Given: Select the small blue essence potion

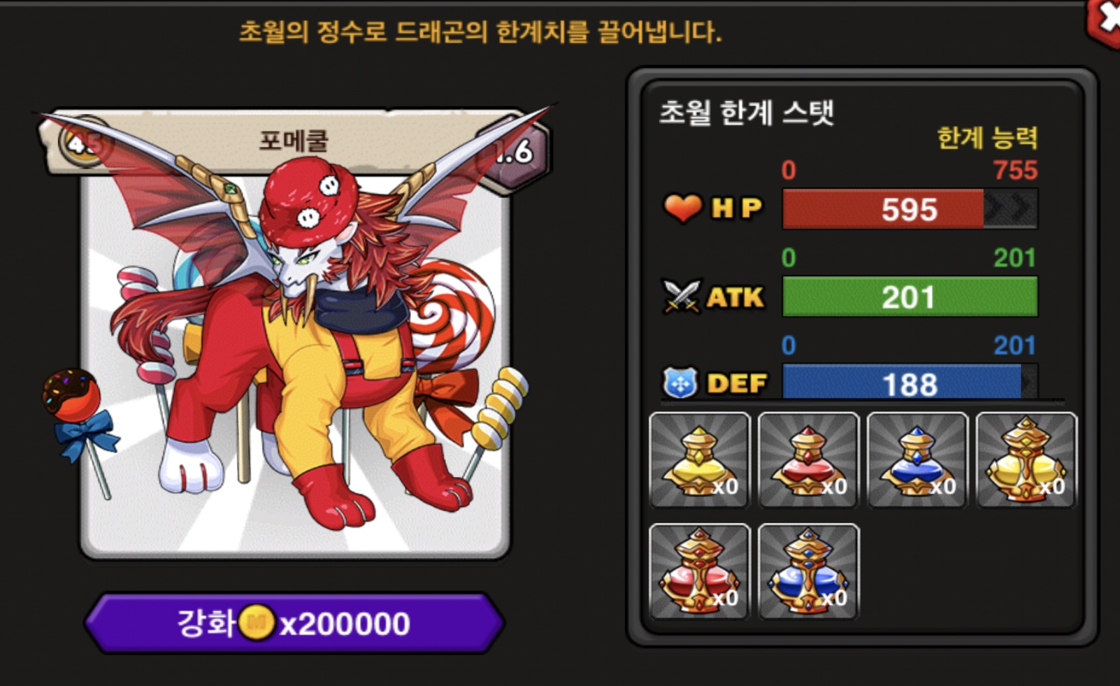Looking at the screenshot, I should (917, 459).
